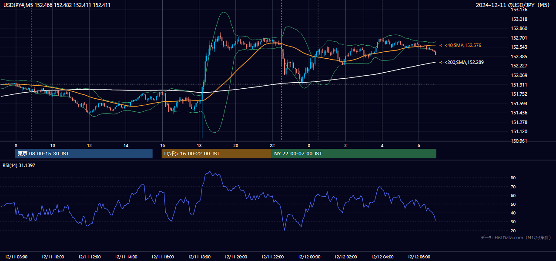Click hour tick 14 on price chart hour axis

(126, 145)
